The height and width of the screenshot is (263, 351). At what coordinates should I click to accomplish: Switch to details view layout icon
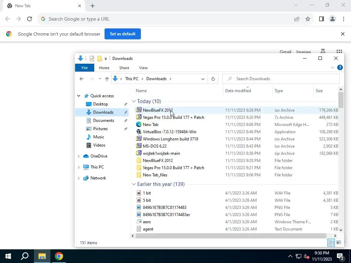click(331, 243)
